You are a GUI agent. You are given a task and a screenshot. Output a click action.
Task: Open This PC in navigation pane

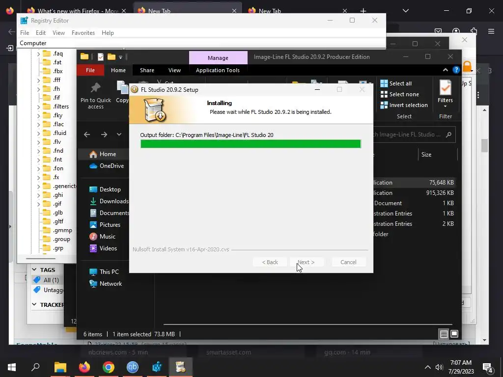click(x=104, y=272)
